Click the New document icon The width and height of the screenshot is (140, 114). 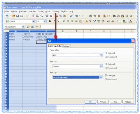[x=7, y=16]
